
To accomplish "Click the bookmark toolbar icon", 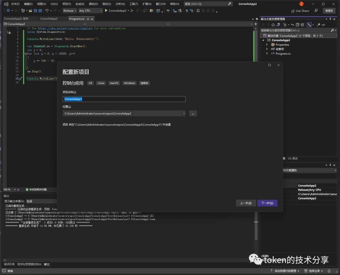I will point(198,11).
